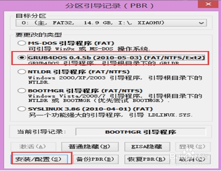Image resolution: width=221 pixels, height=171 pixels.
Task: Click the 要更改的类型 group label
Action: coord(39,35)
